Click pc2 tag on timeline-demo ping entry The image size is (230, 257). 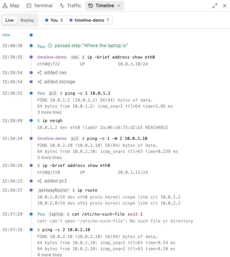coord(75,138)
